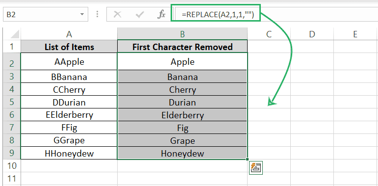378x186 pixels.
Task: Click cell containing HHoneydew
Action: [x=69, y=153]
